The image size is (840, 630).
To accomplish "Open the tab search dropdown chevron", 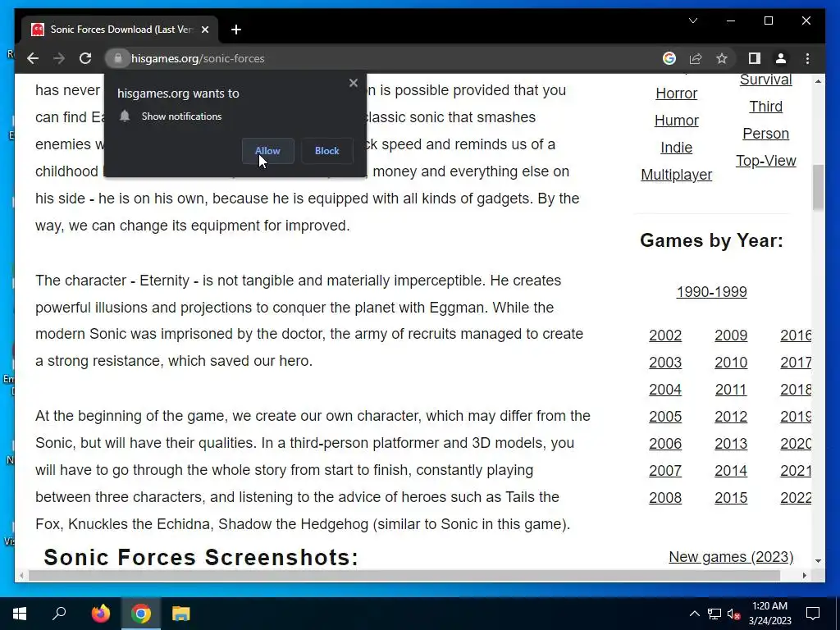I will [692, 21].
